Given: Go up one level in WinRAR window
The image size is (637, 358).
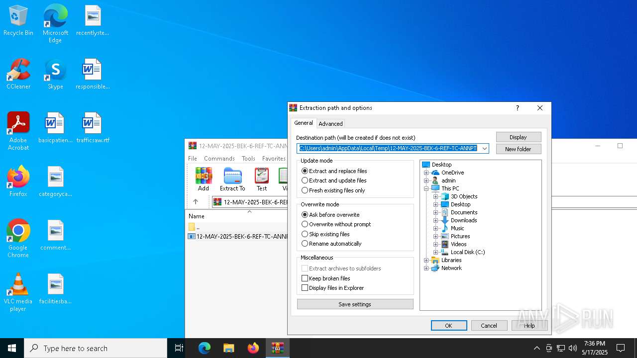Looking at the screenshot, I should point(196,202).
